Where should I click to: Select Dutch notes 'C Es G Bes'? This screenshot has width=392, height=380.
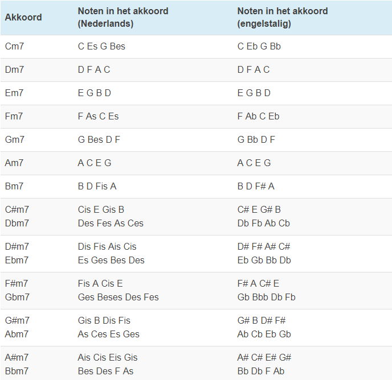[101, 46]
